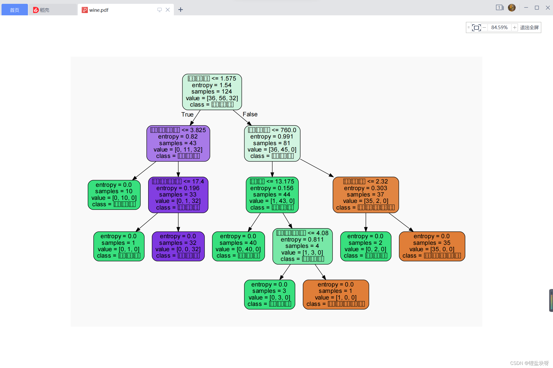Switch to the 首页 home tab
The image size is (553, 368).
(x=14, y=10)
